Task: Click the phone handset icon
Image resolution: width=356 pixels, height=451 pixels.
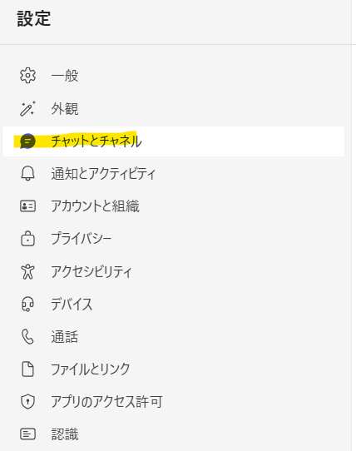Action: (x=28, y=337)
